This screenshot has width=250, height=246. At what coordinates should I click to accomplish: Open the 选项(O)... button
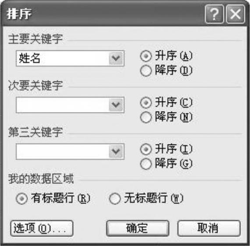point(42,228)
